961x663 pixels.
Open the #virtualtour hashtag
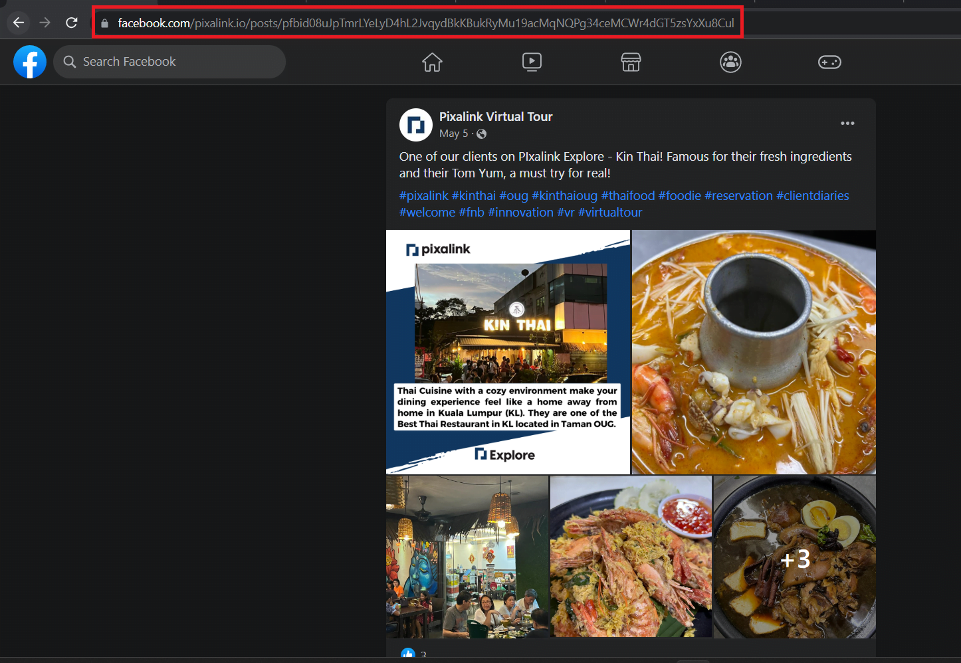[x=609, y=212]
